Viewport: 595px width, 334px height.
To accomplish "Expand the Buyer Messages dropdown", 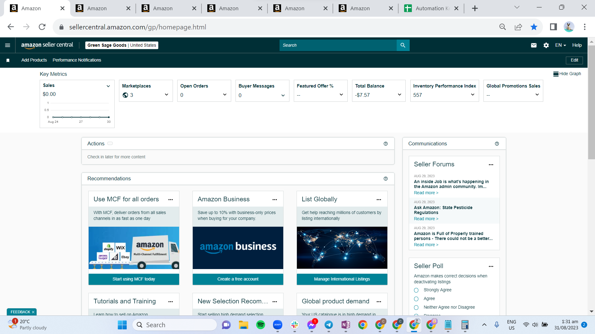I will [283, 95].
